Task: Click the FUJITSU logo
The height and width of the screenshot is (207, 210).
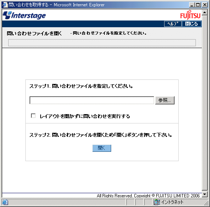Action: [190, 15]
